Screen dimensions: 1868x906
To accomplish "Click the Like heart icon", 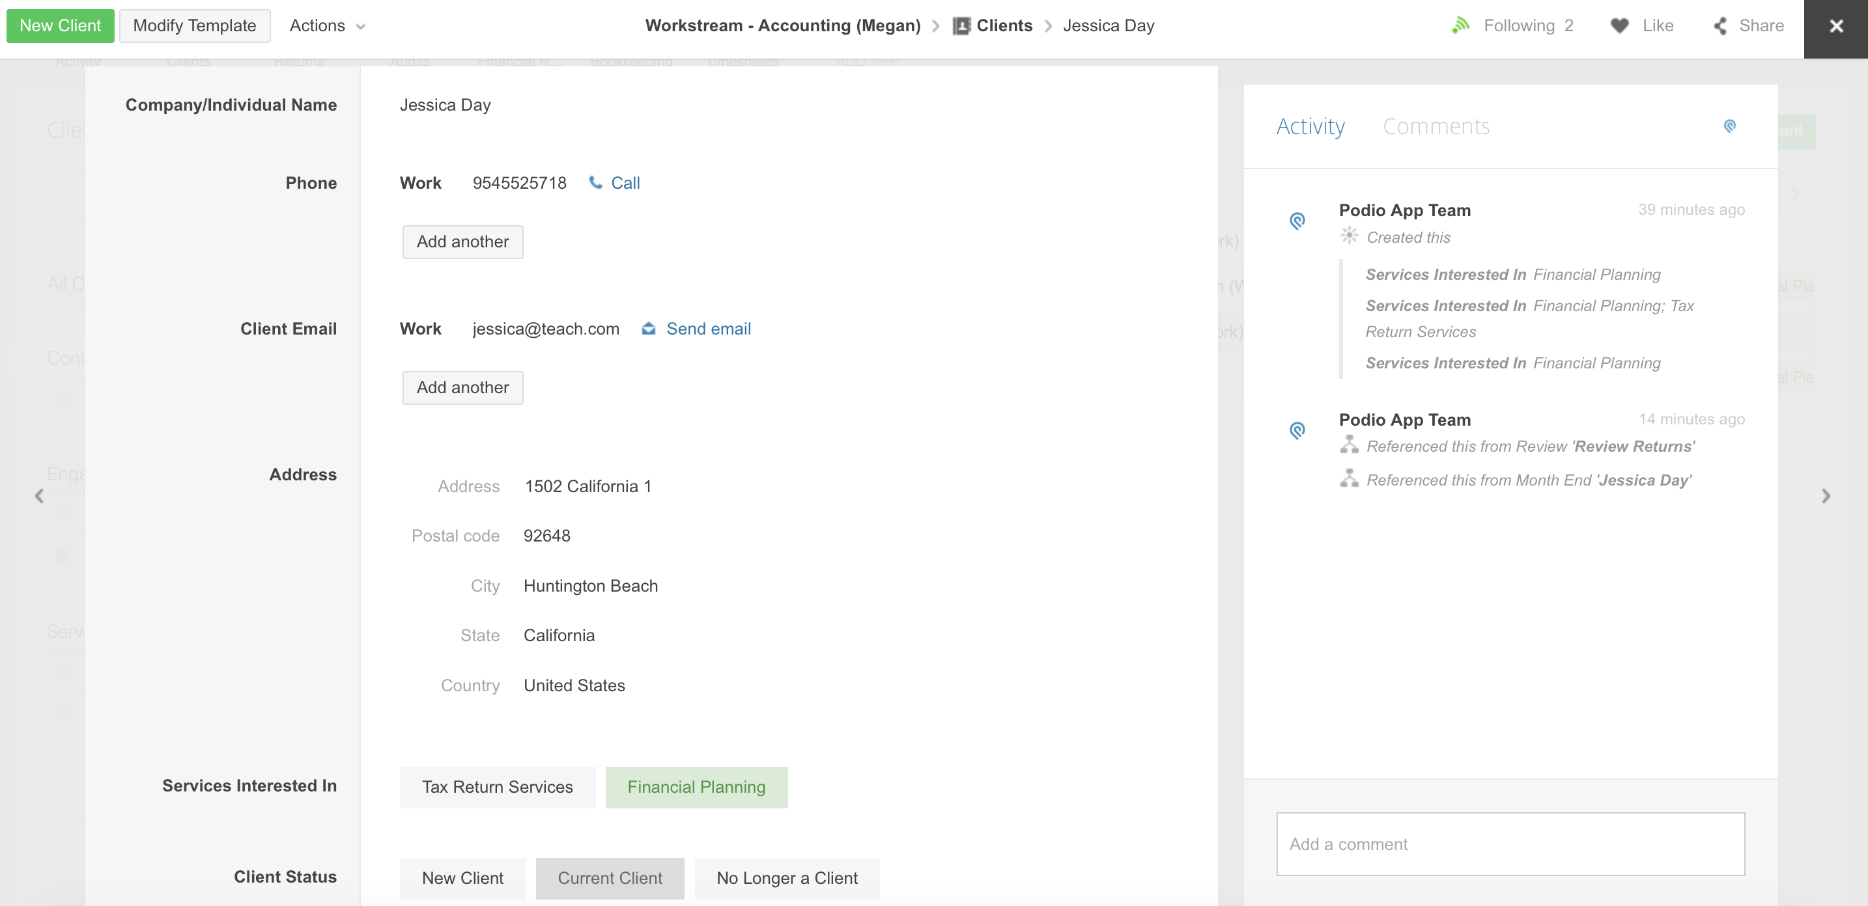I will tap(1619, 25).
